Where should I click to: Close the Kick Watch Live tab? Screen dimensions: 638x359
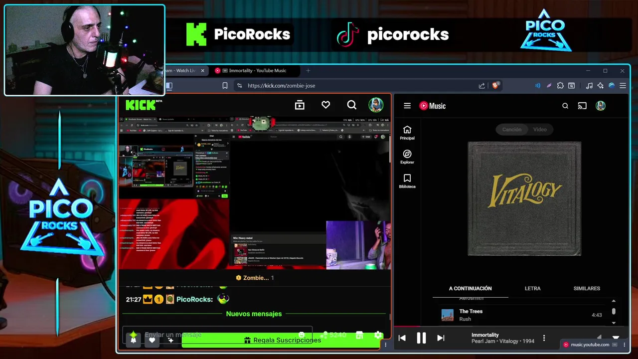[x=202, y=71]
